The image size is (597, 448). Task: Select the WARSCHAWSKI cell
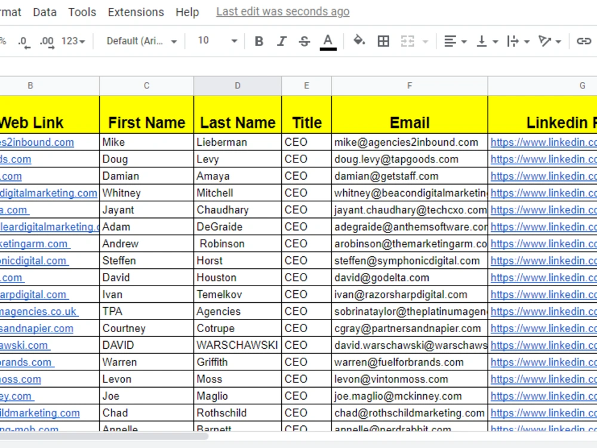pyautogui.click(x=238, y=345)
